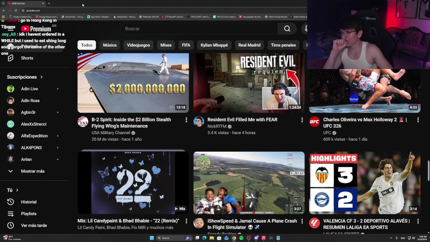This screenshot has width=430, height=242.
Task: Play the Resident Evil Requiem thumbnail
Action: click(x=249, y=83)
